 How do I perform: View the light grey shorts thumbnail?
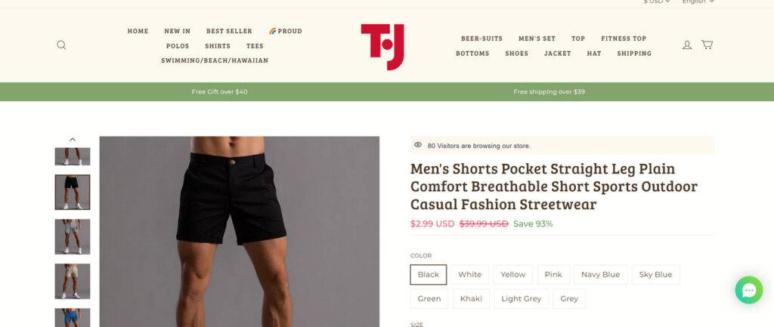(x=73, y=236)
